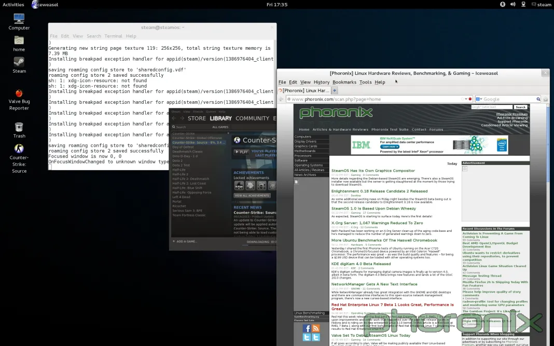This screenshot has height=346, width=554.
Task: Open the Trash icon on the desktop
Action: coord(19,127)
